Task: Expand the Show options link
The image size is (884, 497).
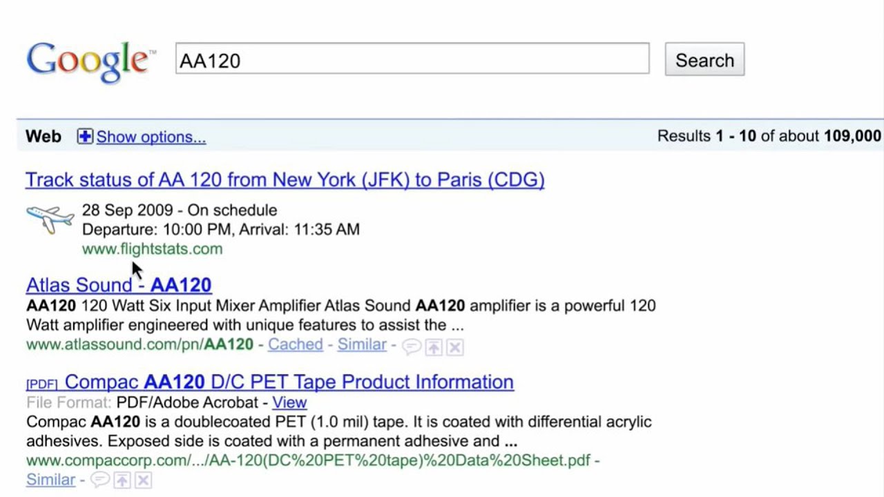Action: tap(151, 137)
